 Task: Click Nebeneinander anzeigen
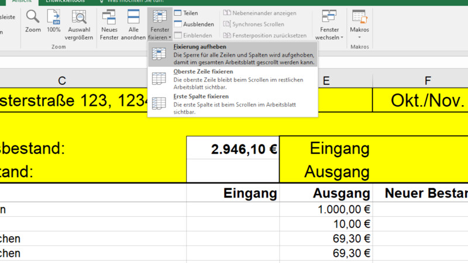[260, 13]
